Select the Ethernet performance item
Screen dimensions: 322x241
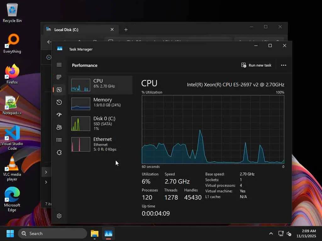click(101, 144)
